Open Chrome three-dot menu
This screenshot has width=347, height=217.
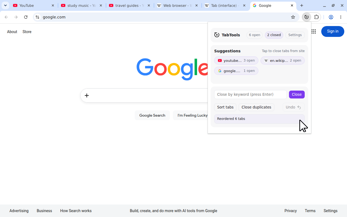tap(341, 17)
